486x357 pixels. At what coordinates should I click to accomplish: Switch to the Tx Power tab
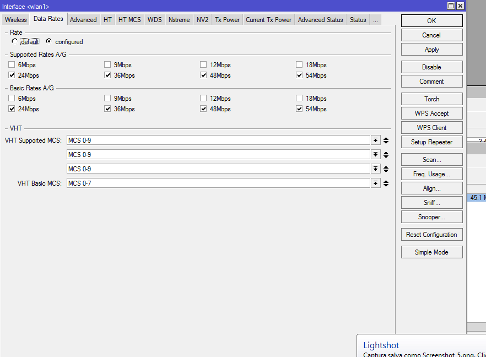coord(227,19)
